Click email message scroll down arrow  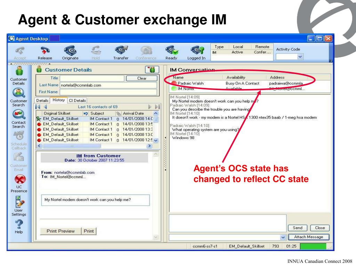point(156,237)
